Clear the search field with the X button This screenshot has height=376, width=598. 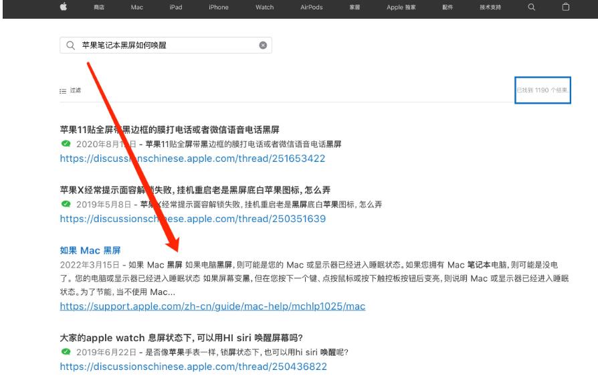[263, 45]
